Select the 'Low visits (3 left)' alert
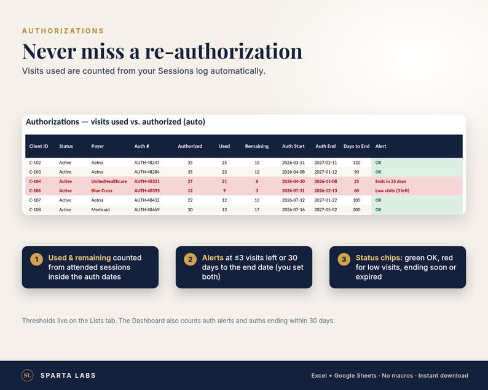488x390 pixels. point(392,190)
